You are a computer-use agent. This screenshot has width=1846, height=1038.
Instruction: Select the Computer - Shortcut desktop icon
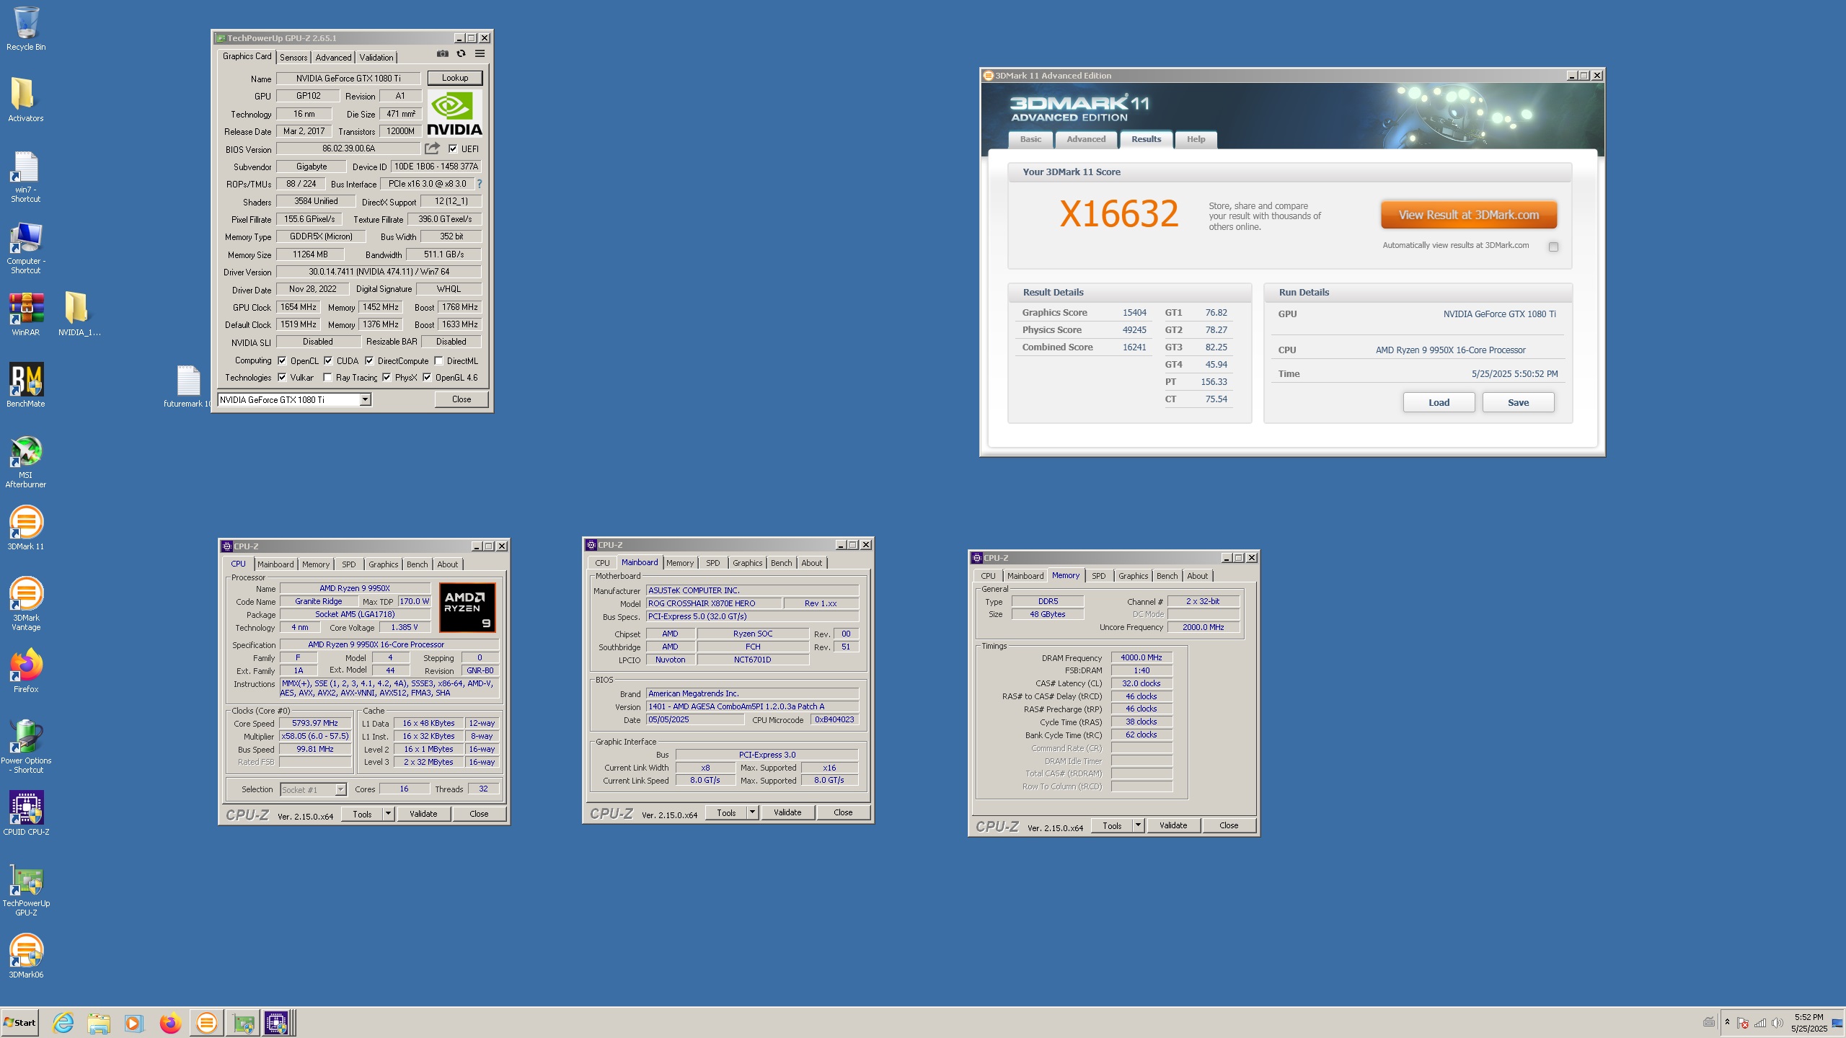(26, 248)
